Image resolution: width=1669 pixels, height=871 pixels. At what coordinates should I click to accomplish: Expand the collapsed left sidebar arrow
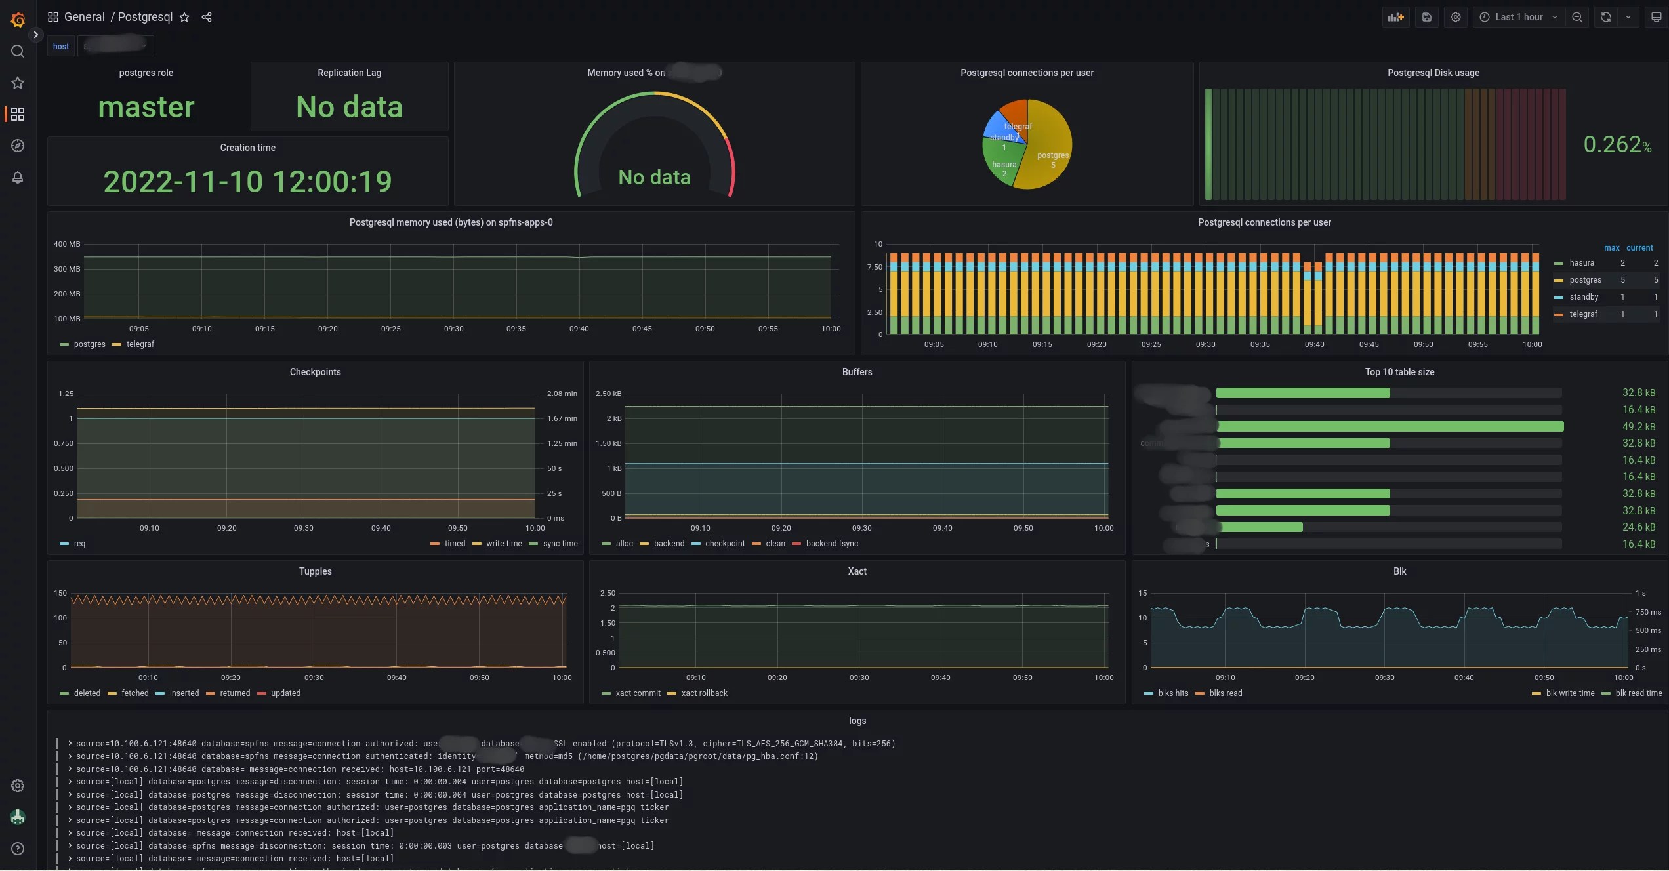tap(36, 35)
